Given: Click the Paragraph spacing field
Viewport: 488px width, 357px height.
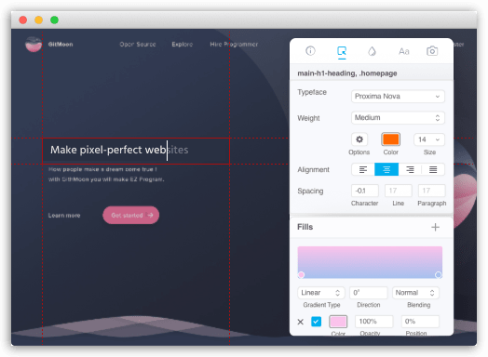Looking at the screenshot, I should [x=432, y=191].
